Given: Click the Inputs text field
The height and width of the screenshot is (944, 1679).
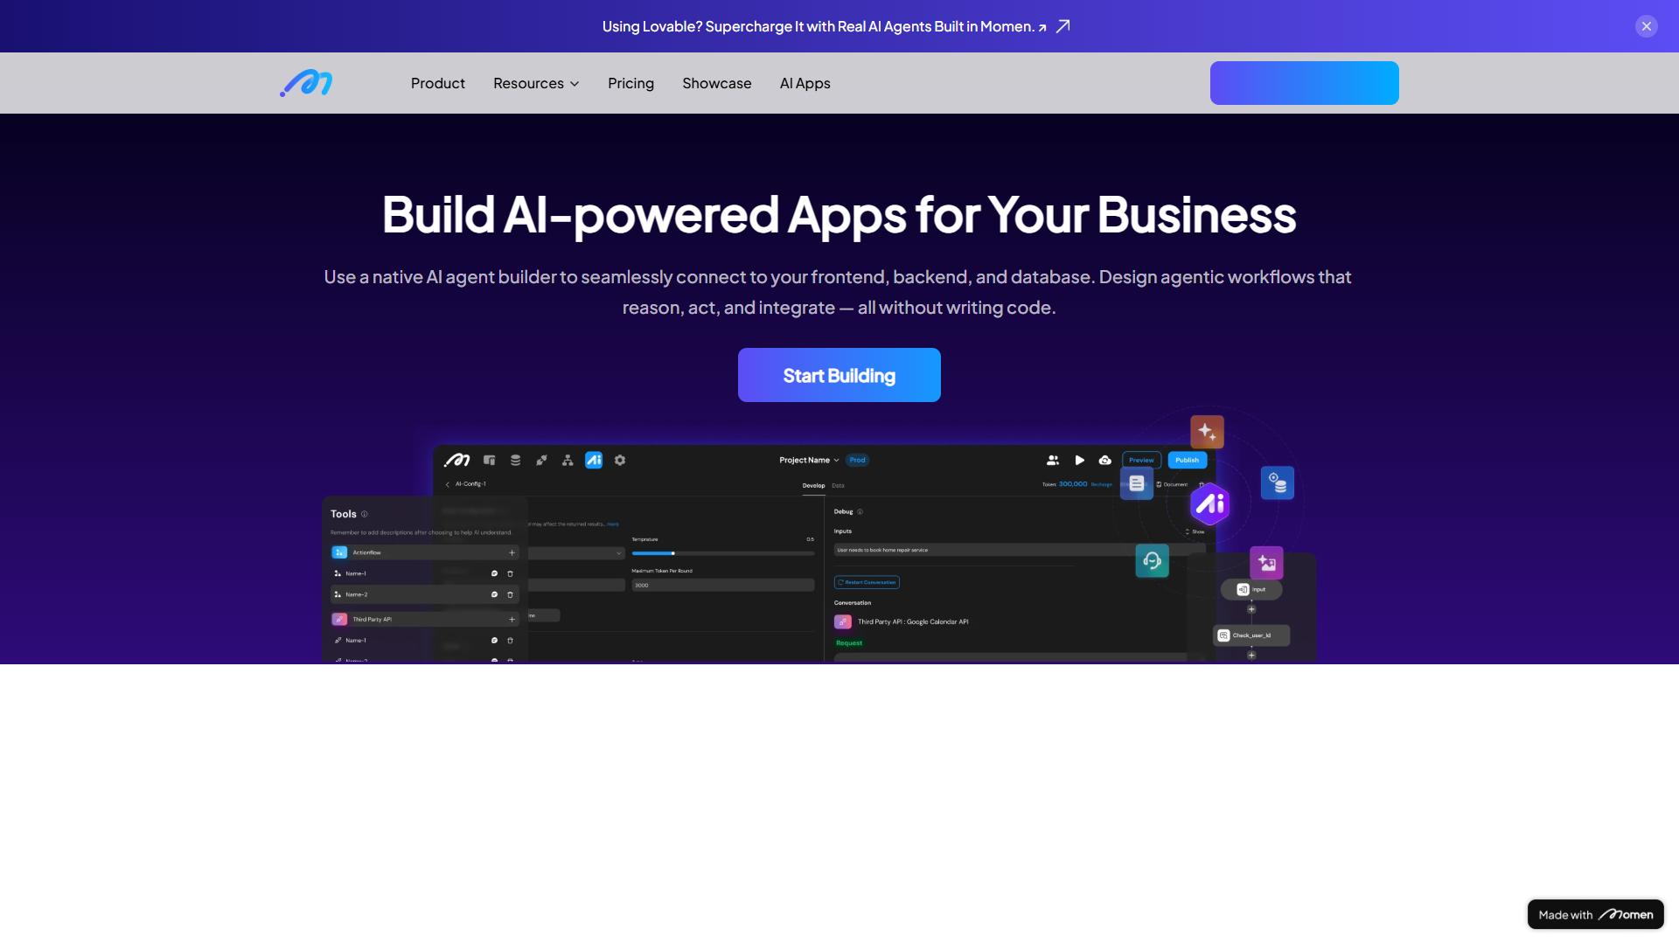Looking at the screenshot, I should point(1019,550).
